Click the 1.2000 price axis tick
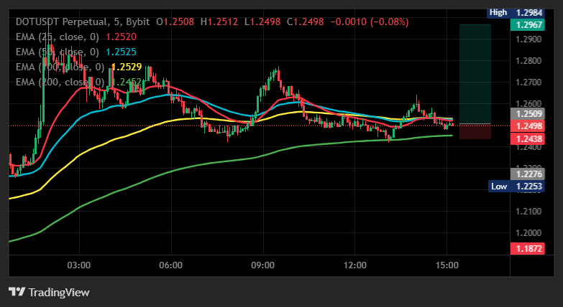 [x=528, y=233]
